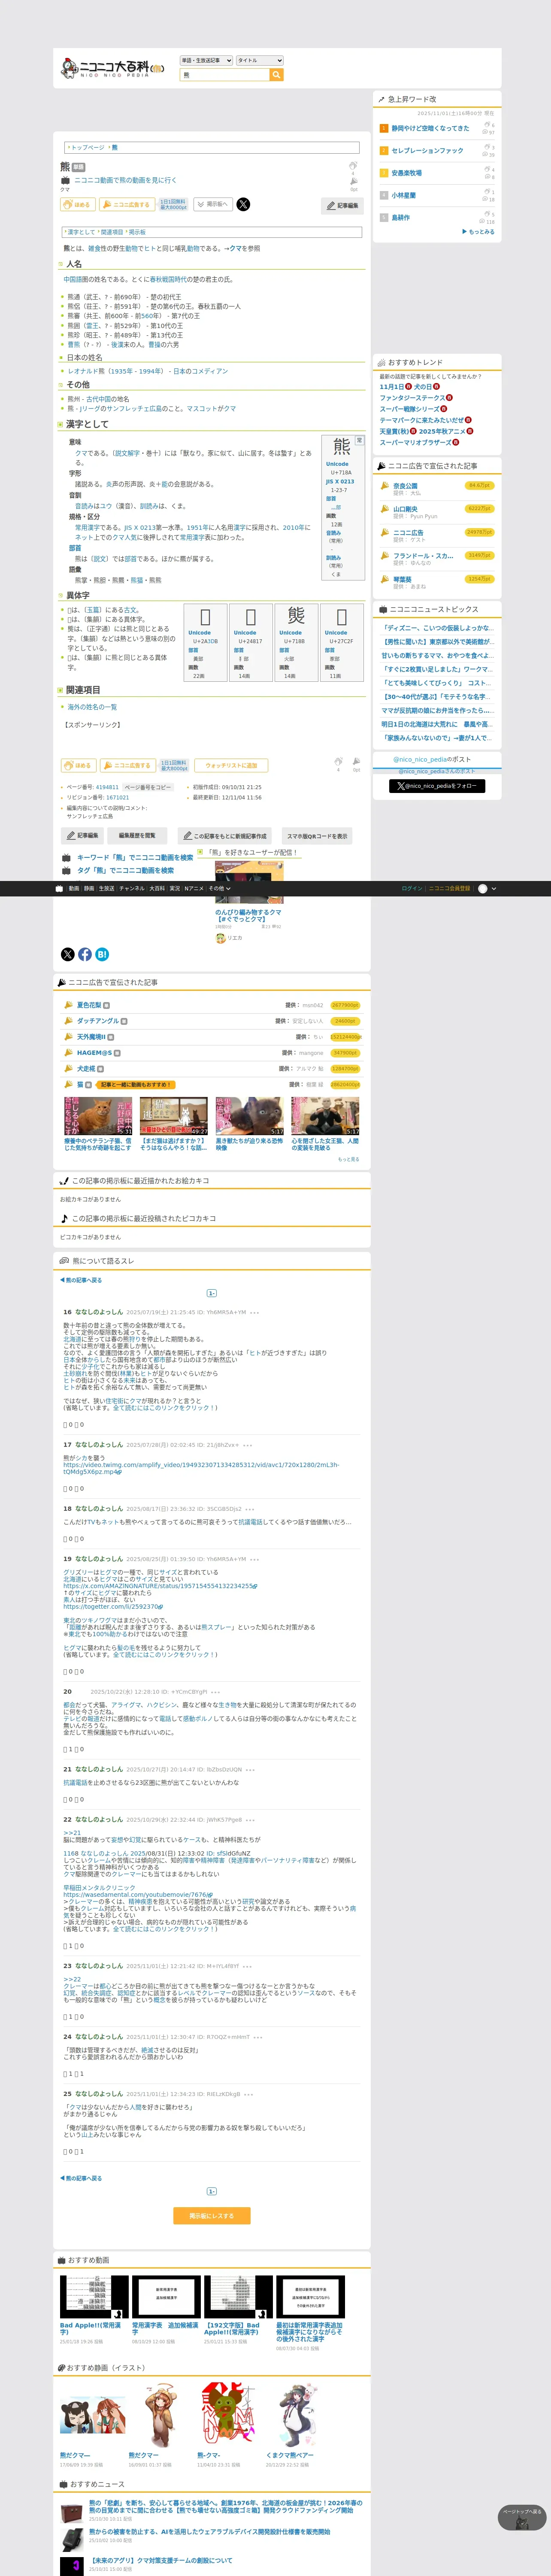Click 熊の記事へ戻る above comments
551x2576 pixels.
[x=81, y=1280]
